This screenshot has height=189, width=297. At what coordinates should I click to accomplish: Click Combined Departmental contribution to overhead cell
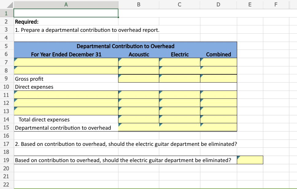[218, 127]
